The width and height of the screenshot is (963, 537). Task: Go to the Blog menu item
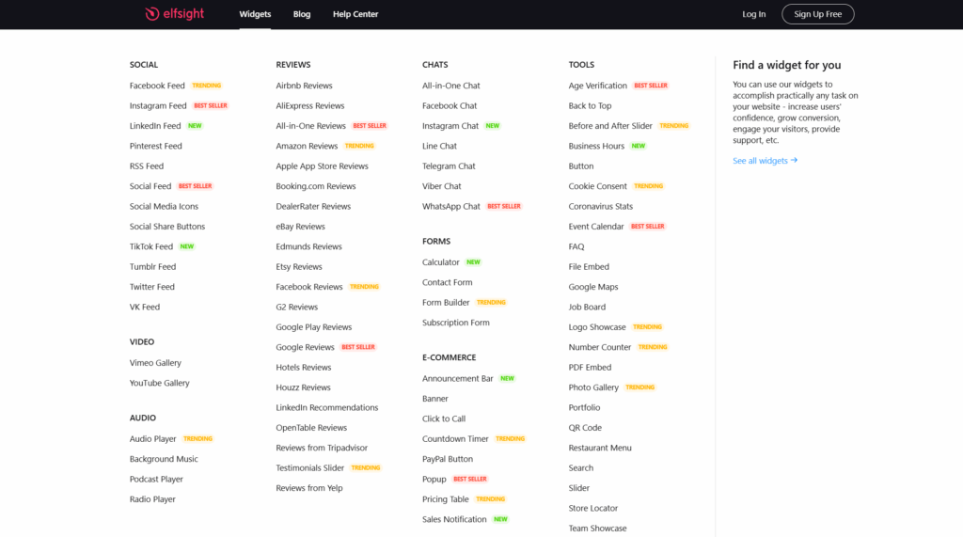coord(302,14)
